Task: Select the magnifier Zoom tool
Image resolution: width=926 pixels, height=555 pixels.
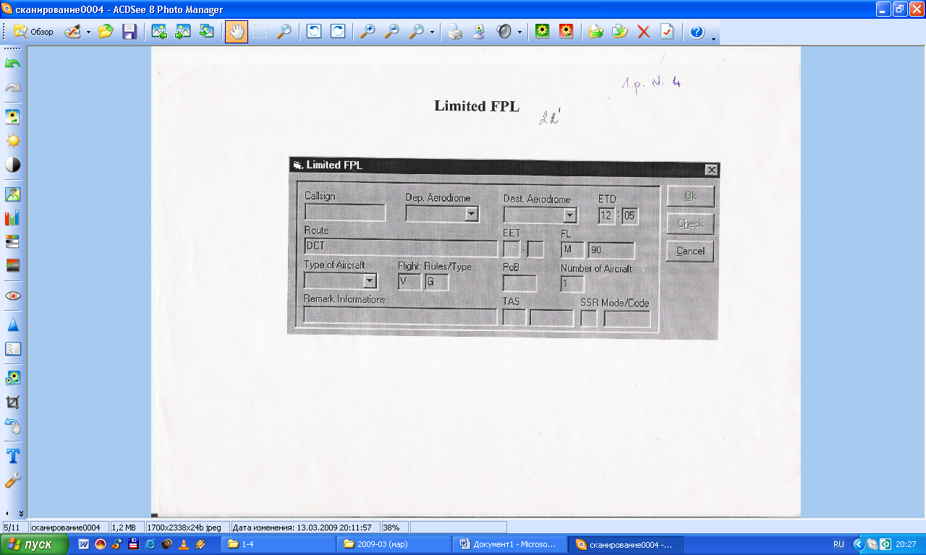Action: 284,32
